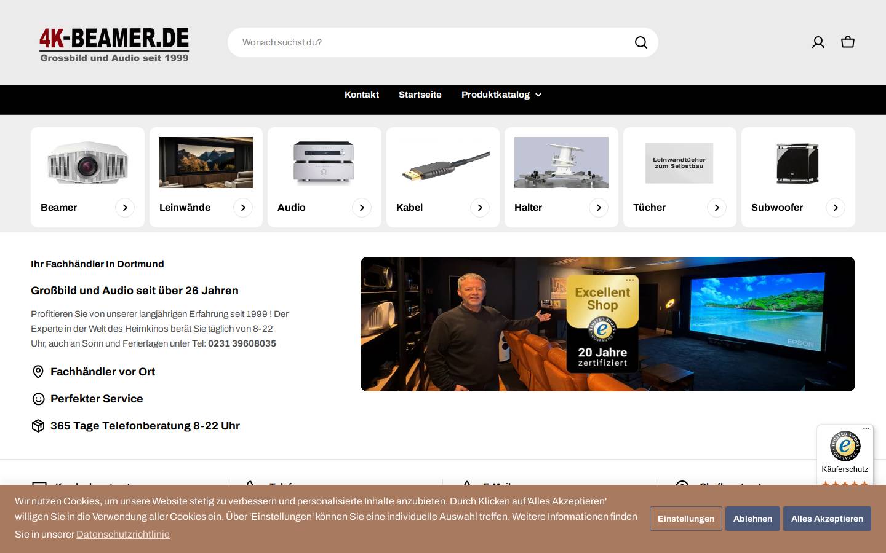Image resolution: width=886 pixels, height=553 pixels.
Task: Click the Excellent Shop home cinema banner
Action: tap(608, 324)
